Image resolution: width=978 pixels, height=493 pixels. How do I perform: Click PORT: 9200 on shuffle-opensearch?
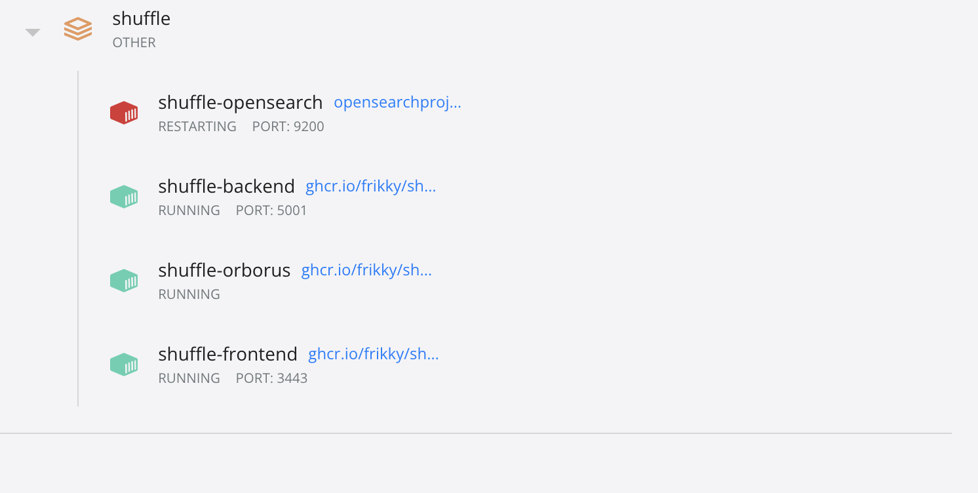[288, 126]
